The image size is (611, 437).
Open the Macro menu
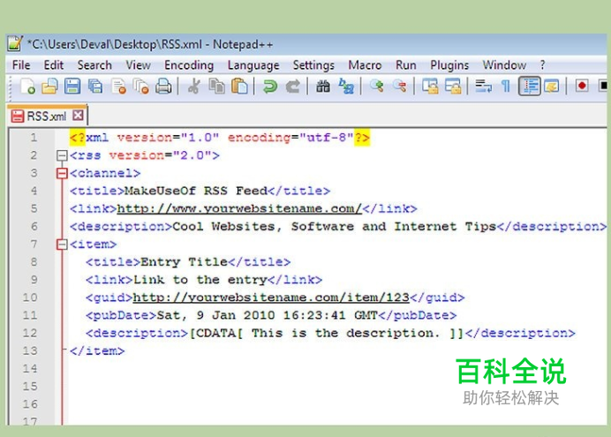(x=365, y=65)
